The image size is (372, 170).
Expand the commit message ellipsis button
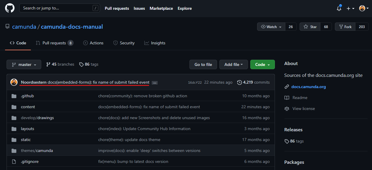pos(154,83)
